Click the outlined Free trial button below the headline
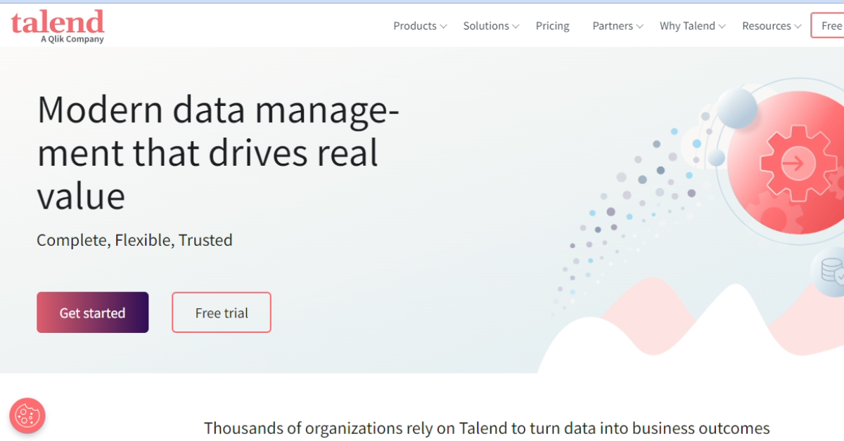 tap(221, 312)
